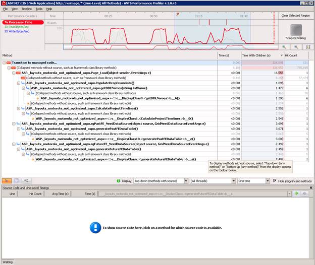Click arrow icon beside CalculateProjectTimelines()

coord(23,108)
